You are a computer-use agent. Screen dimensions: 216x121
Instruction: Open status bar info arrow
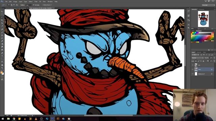coord(32,116)
